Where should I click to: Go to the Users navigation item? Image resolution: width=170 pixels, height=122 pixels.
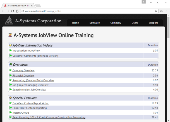[x=135, y=23]
